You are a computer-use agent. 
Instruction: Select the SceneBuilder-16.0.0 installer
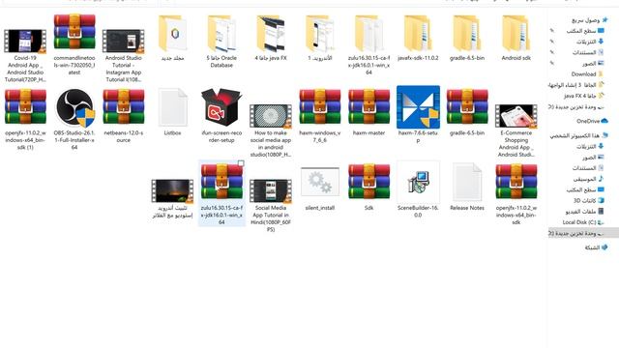click(418, 190)
